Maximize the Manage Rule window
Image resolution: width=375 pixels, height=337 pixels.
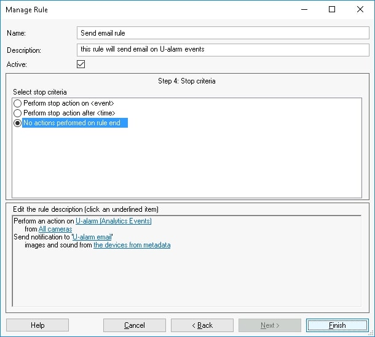332,10
